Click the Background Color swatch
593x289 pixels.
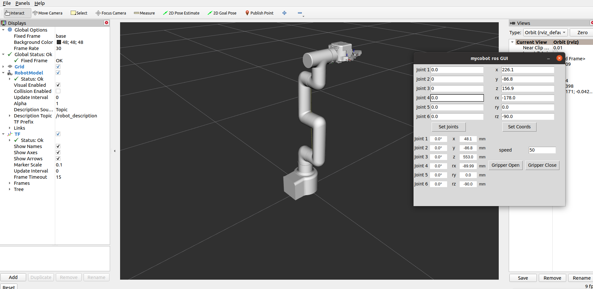(x=59, y=42)
